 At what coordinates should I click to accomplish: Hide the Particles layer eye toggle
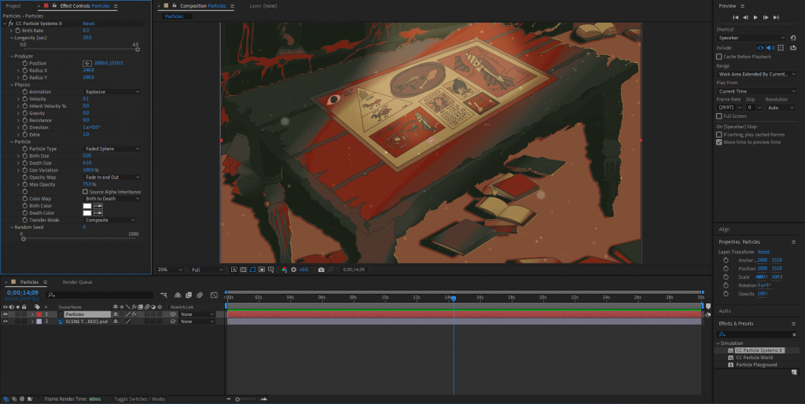6,314
